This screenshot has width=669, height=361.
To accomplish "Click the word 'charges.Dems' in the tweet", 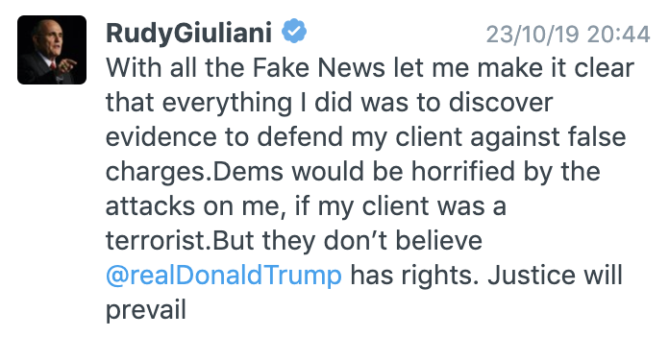I will pyautogui.click(x=194, y=172).
